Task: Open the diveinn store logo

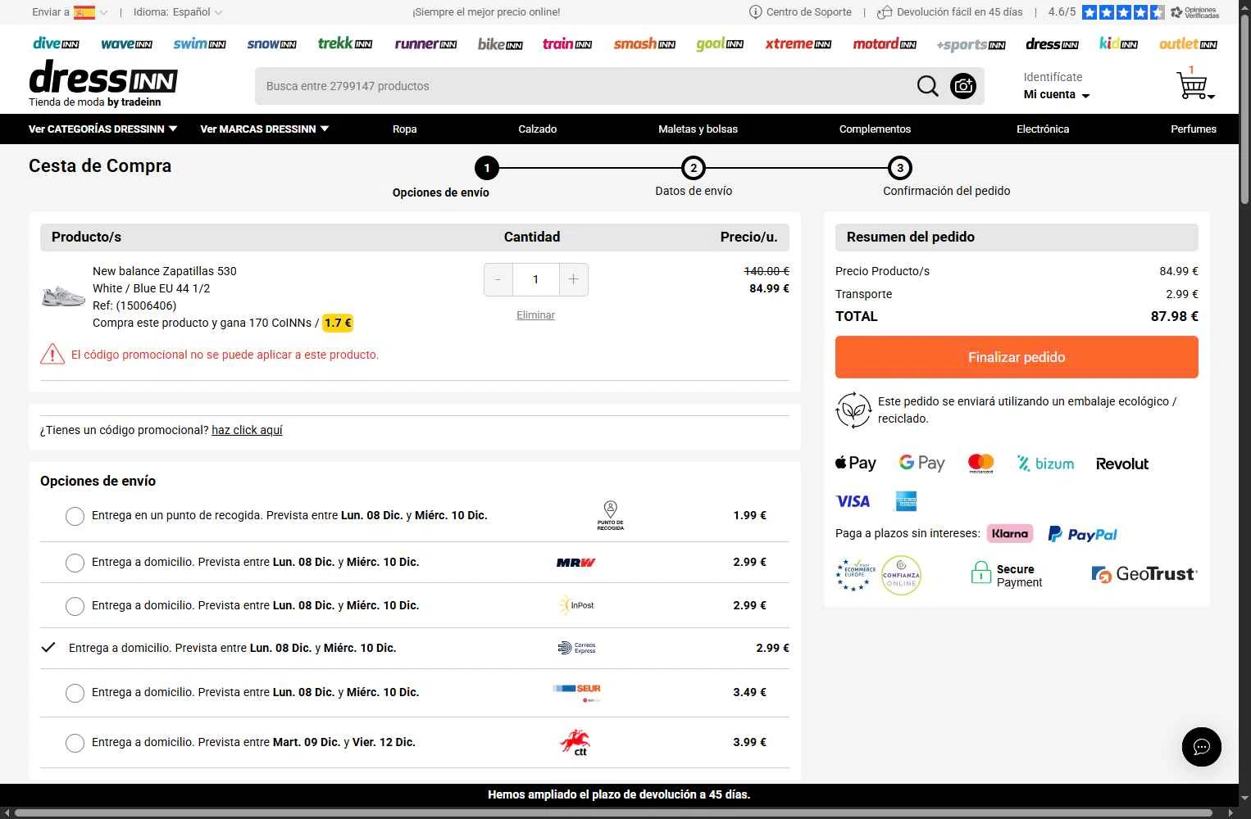Action: click(x=56, y=43)
